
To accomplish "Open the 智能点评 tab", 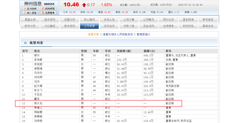I will coord(207,26).
